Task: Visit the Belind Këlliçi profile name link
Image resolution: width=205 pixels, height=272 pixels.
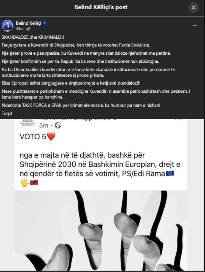Action: (x=29, y=23)
